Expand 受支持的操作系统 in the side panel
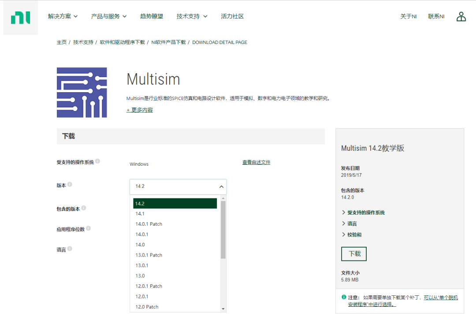Image resolution: width=476 pixels, height=320 pixels. (363, 212)
